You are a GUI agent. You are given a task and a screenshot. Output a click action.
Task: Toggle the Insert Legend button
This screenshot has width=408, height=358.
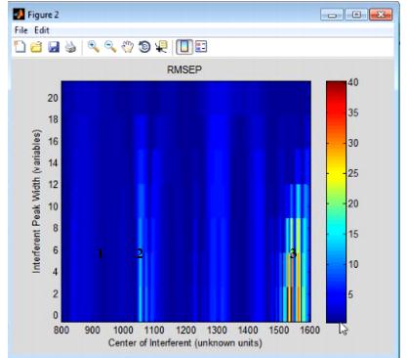(201, 47)
